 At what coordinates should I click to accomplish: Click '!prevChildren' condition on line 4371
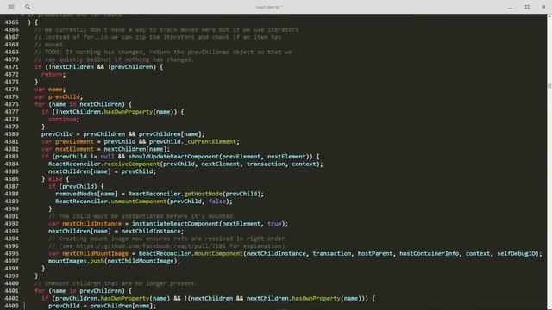click(130, 67)
